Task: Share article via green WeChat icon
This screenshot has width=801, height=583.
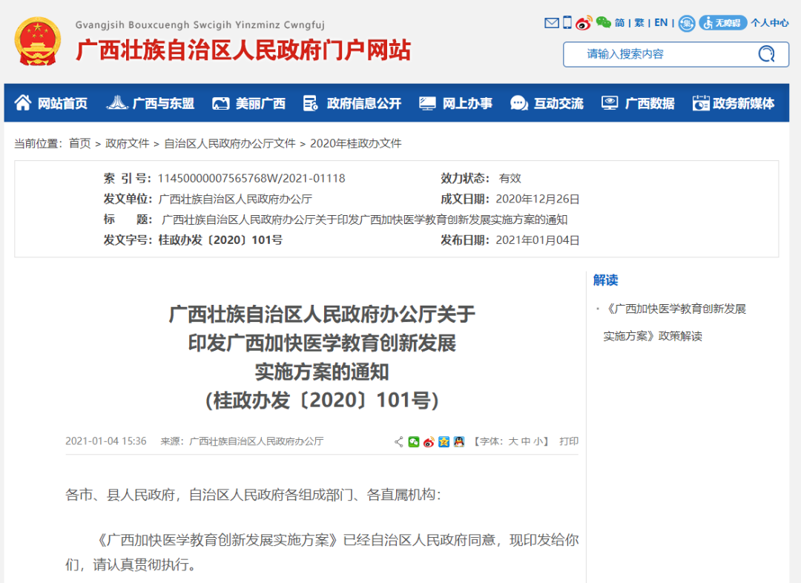Action: click(x=414, y=441)
